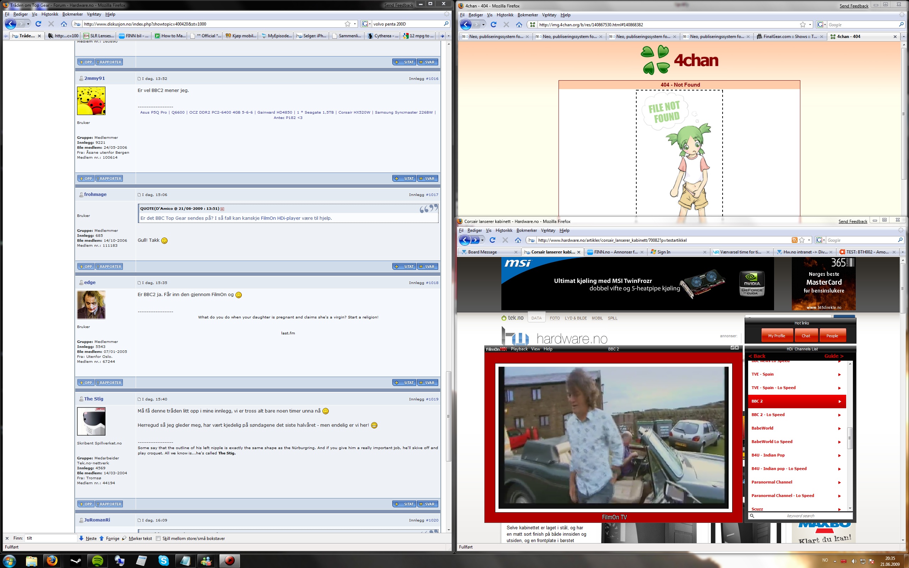Screen dimensions: 909x568
Task: Click the forum page vertical scrollbar thumb
Action: [x=448, y=416]
